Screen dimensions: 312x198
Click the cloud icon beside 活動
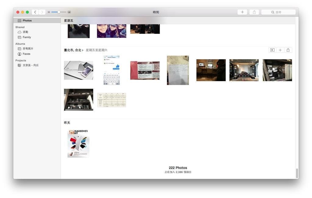(x=19, y=32)
